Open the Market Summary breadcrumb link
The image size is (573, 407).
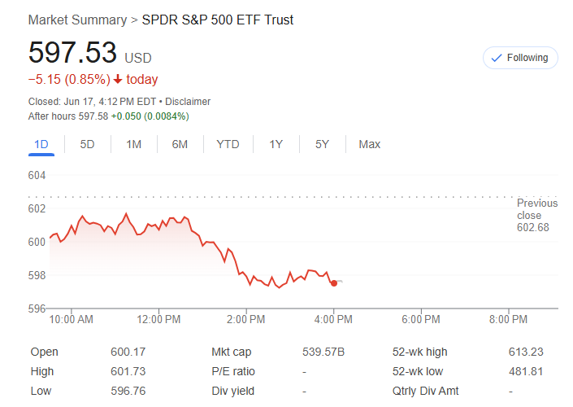(x=77, y=20)
